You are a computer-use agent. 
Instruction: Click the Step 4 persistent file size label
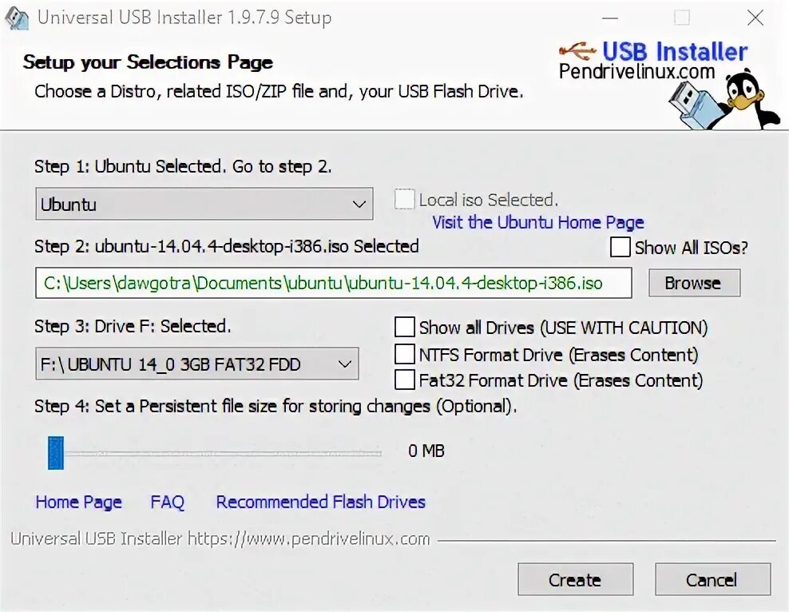click(x=276, y=406)
